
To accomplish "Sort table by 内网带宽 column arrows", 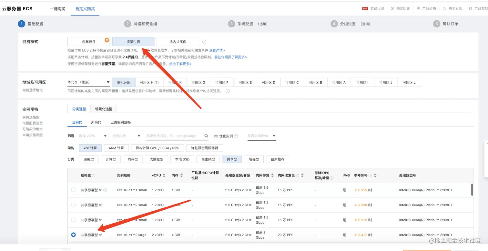I will click(x=273, y=176).
